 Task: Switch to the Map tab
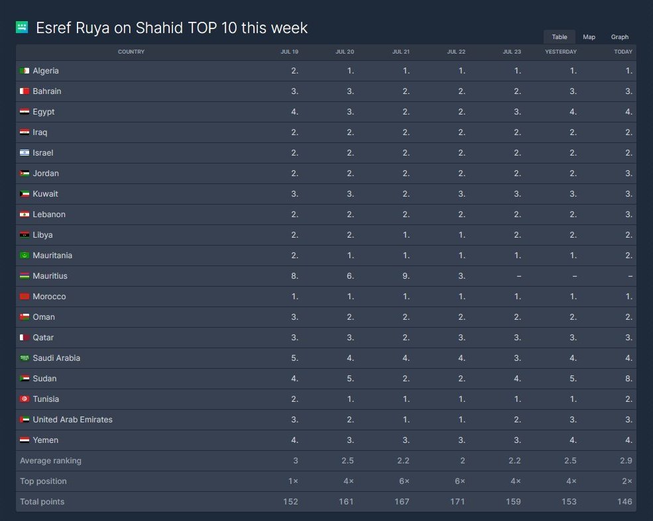pos(589,37)
